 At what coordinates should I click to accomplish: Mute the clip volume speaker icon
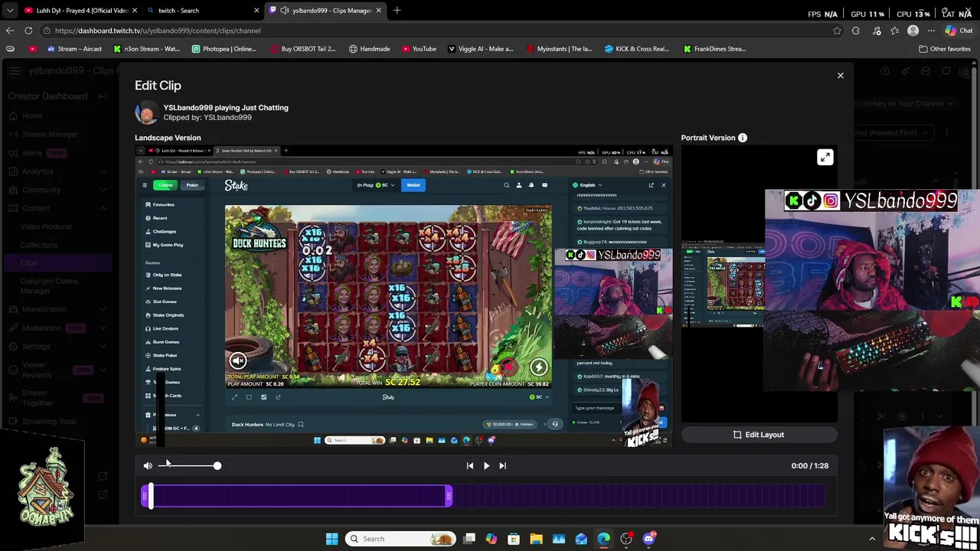(148, 465)
